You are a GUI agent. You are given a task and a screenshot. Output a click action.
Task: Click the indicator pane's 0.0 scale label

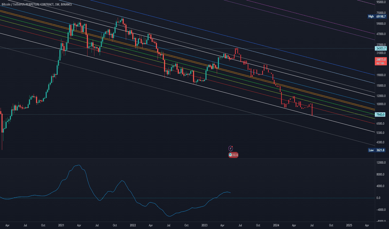coord(378,198)
